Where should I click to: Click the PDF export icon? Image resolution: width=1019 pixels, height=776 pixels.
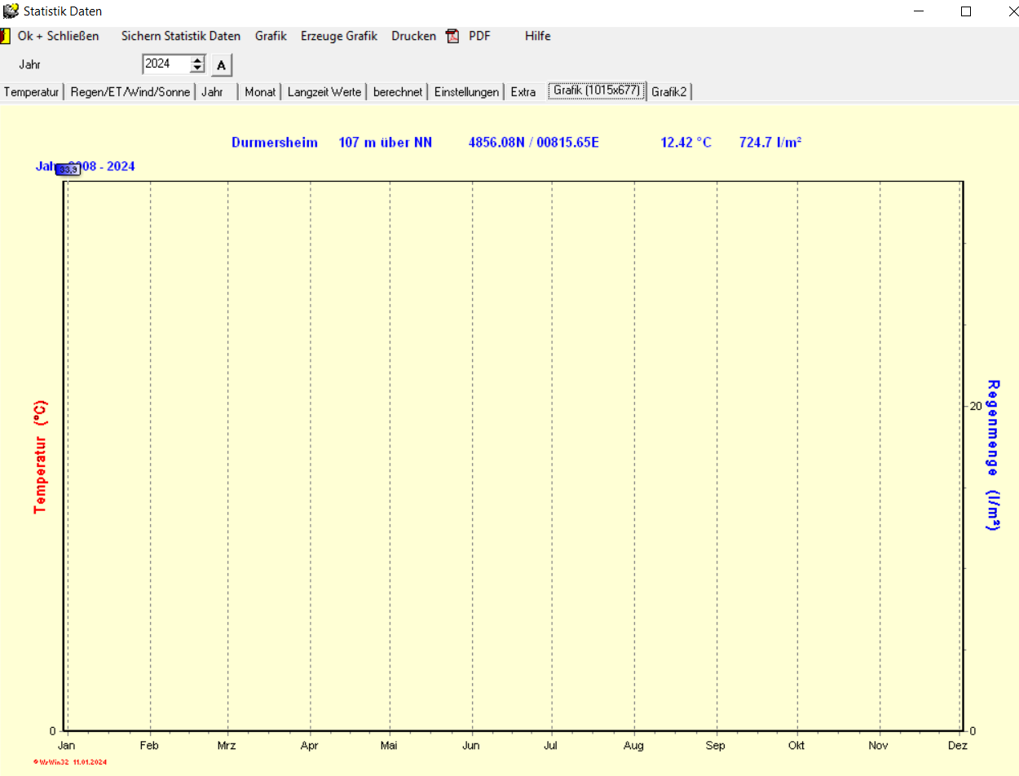(452, 36)
